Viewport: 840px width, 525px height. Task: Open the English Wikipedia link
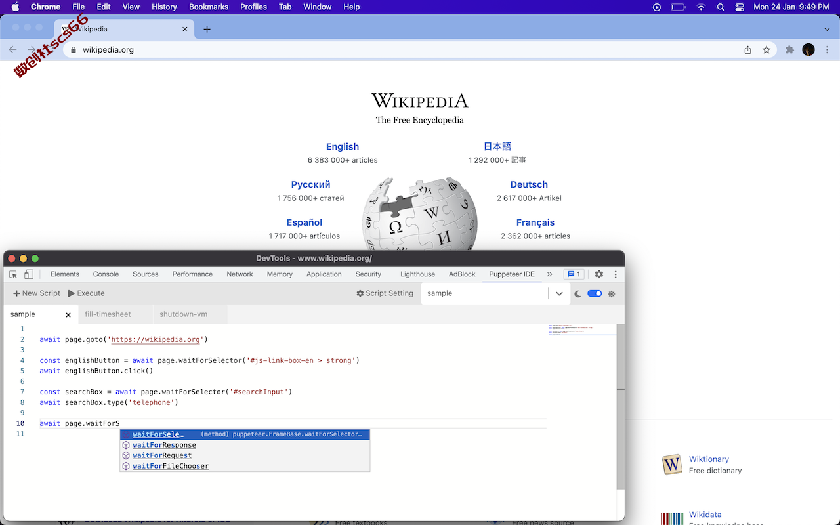[x=343, y=147]
